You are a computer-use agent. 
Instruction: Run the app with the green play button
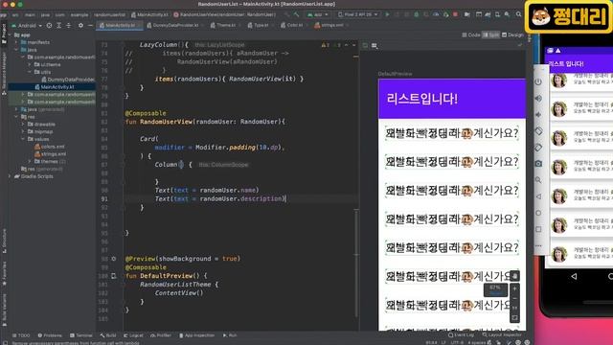[387, 14]
